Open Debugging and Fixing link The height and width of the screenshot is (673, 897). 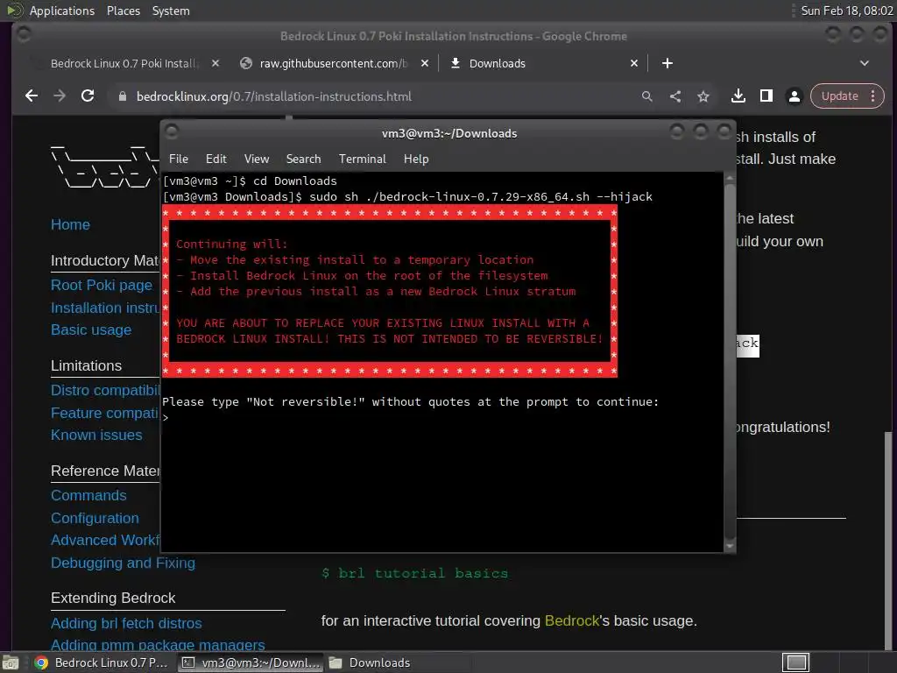(123, 563)
